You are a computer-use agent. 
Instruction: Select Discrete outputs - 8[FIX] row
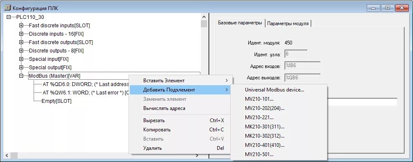coord(56,51)
